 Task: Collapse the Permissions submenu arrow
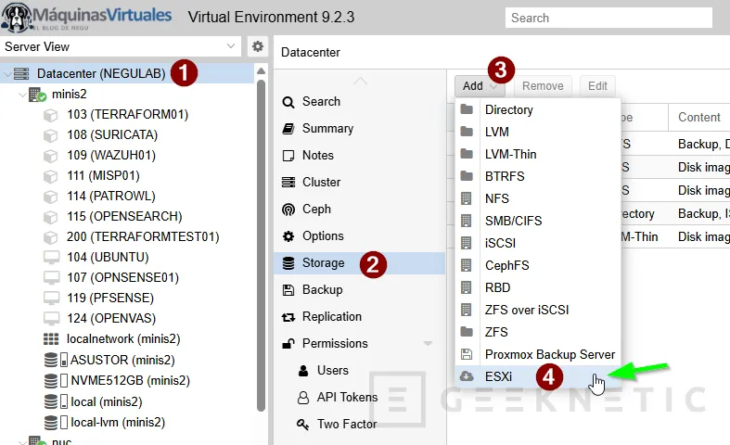coord(428,344)
